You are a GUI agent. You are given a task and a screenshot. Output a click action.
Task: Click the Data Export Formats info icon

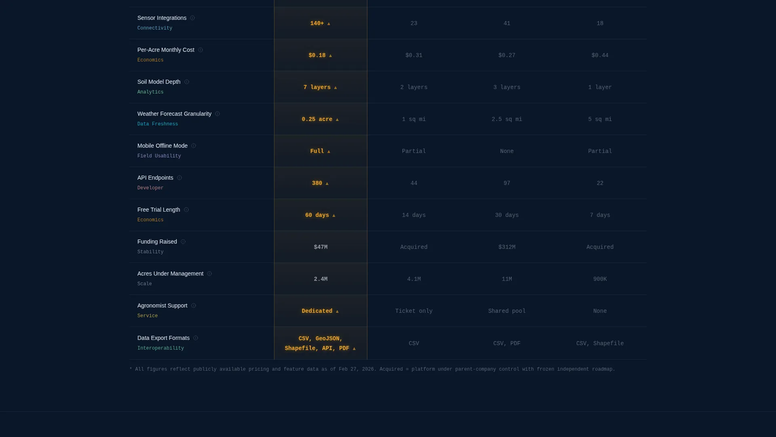click(x=196, y=338)
